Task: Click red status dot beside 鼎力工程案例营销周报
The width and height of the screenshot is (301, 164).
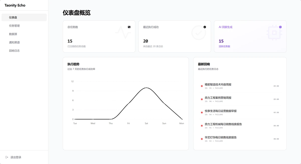Action: [202, 99]
